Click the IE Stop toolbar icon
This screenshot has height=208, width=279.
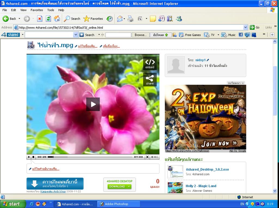[x=40, y=19]
